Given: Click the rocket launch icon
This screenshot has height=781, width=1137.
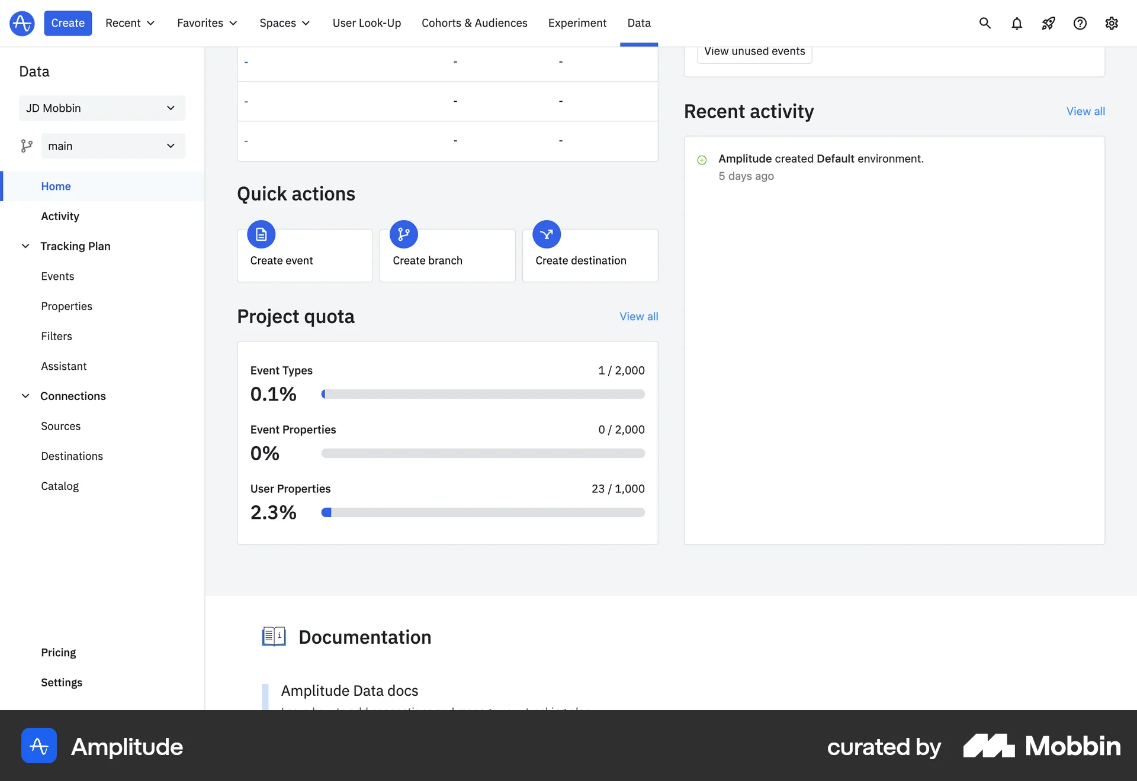Looking at the screenshot, I should tap(1048, 23).
